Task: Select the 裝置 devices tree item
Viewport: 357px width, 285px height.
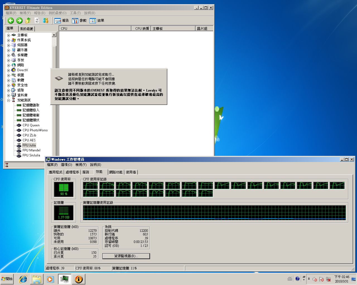Action: pos(21,75)
